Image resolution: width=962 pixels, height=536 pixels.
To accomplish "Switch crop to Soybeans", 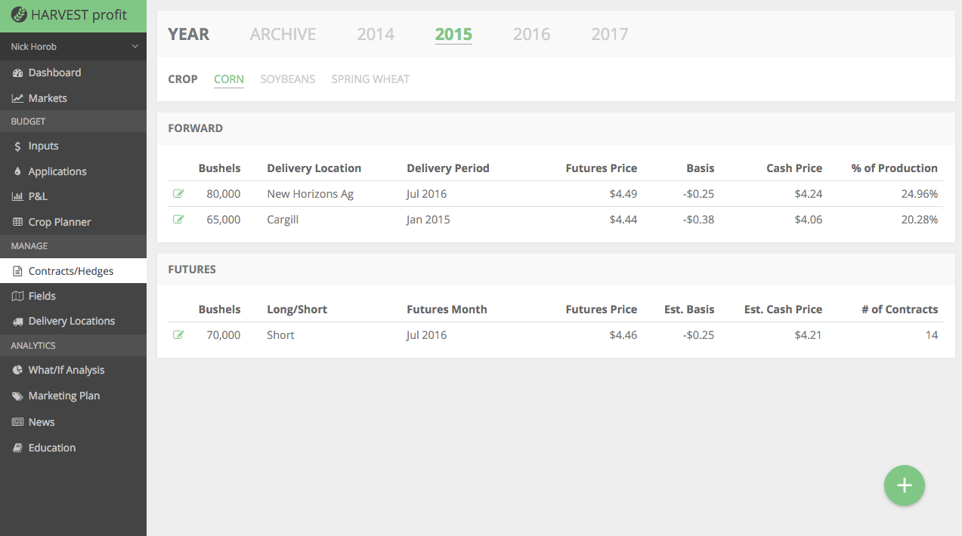I will (x=287, y=79).
